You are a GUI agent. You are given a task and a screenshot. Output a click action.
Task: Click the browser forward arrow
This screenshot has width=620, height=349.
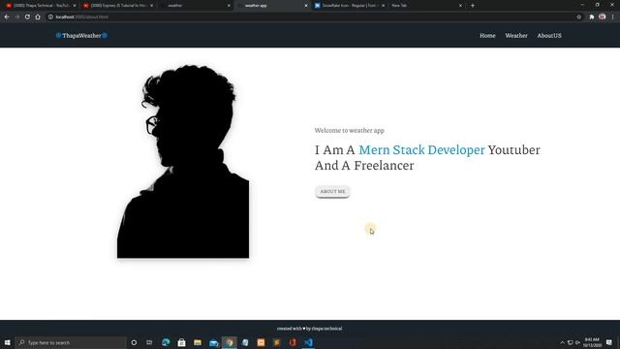(x=17, y=17)
